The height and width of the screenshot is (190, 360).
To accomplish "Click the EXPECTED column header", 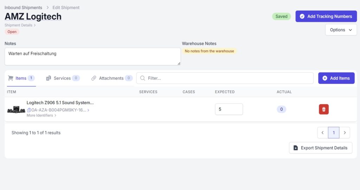I will coord(225,92).
